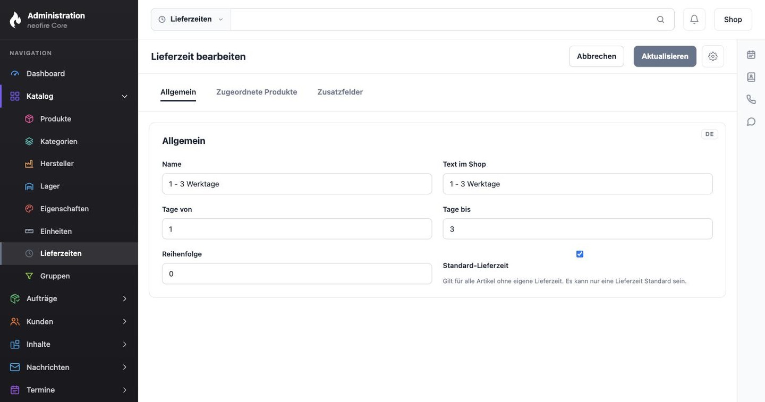765x402 pixels.
Task: Open the Shop button
Action: tap(733, 19)
